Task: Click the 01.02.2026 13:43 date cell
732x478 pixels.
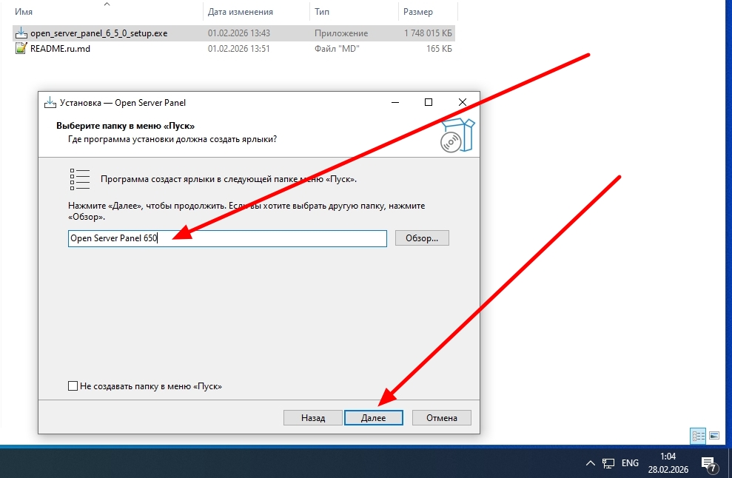Action: tap(239, 33)
